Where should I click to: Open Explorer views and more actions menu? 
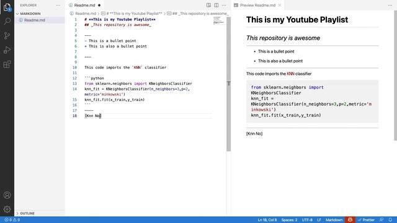click(x=58, y=6)
